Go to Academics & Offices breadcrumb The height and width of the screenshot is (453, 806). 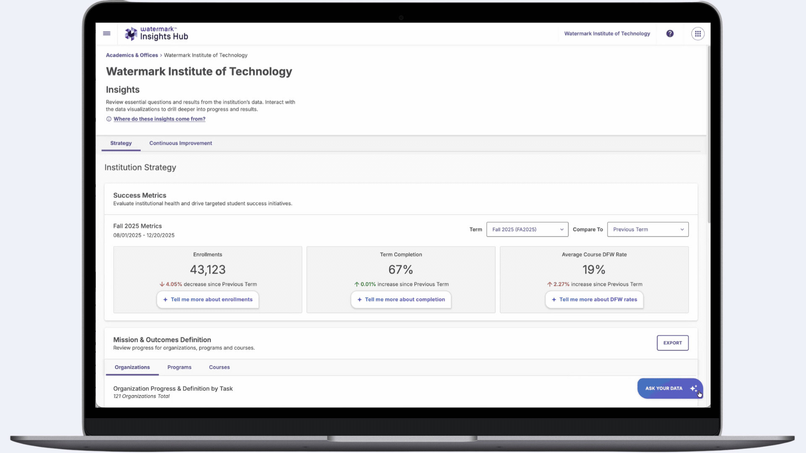pyautogui.click(x=132, y=55)
